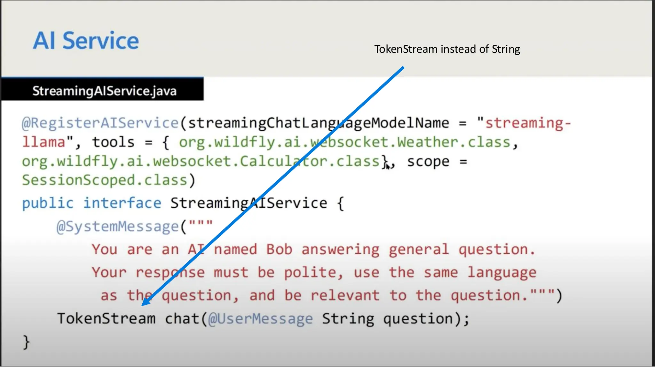
Task: Click SessionScoped.class text
Action: click(x=104, y=180)
